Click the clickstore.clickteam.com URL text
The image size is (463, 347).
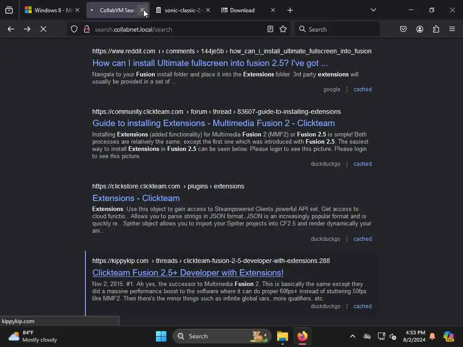point(168,187)
